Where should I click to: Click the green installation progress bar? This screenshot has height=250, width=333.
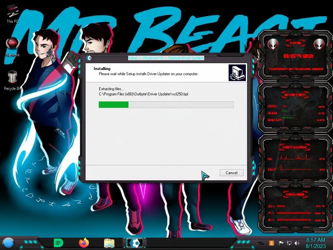click(166, 104)
